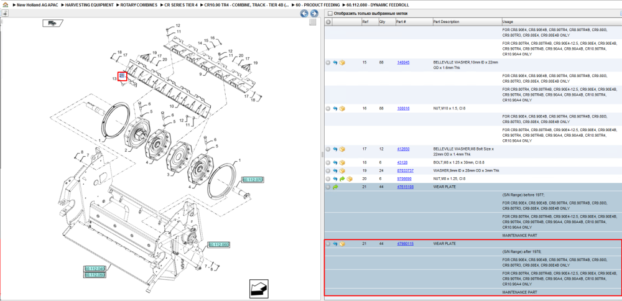This screenshot has width=622, height=301.
Task: Add Belleville washer 140045 with plus icon
Action: coord(328,63)
